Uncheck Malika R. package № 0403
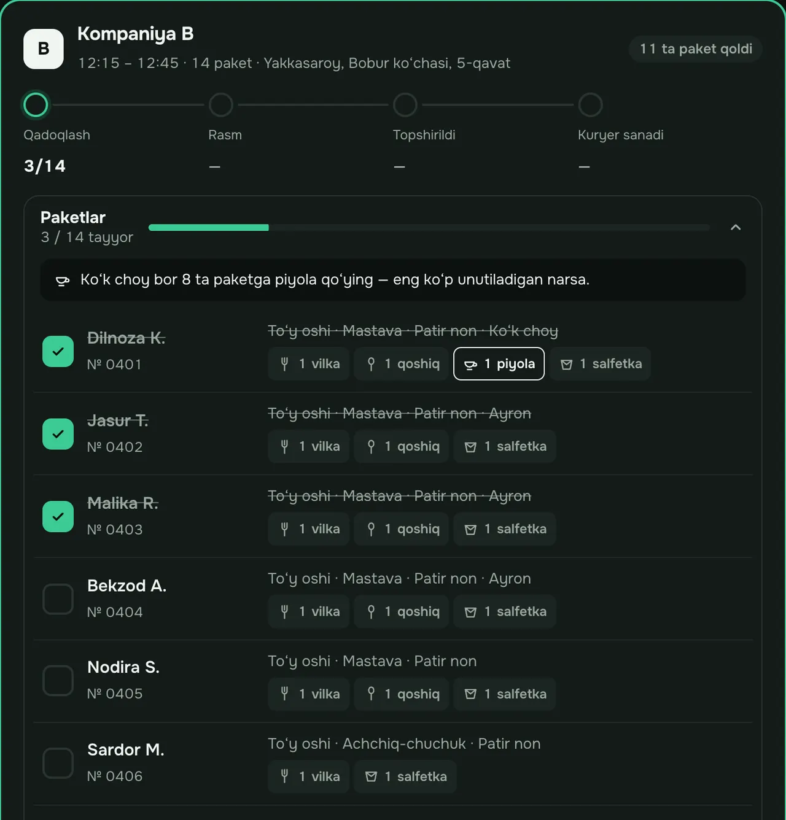The image size is (786, 820). point(58,517)
